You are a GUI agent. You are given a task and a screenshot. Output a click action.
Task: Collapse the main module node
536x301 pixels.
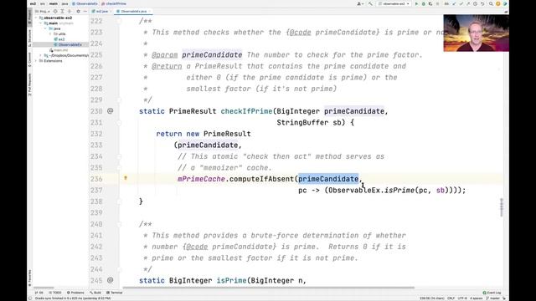pos(41,23)
